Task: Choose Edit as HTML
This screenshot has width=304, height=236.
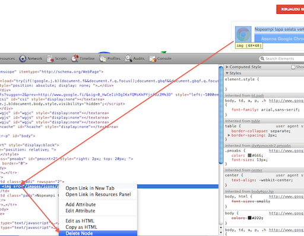Action: tap(80, 221)
